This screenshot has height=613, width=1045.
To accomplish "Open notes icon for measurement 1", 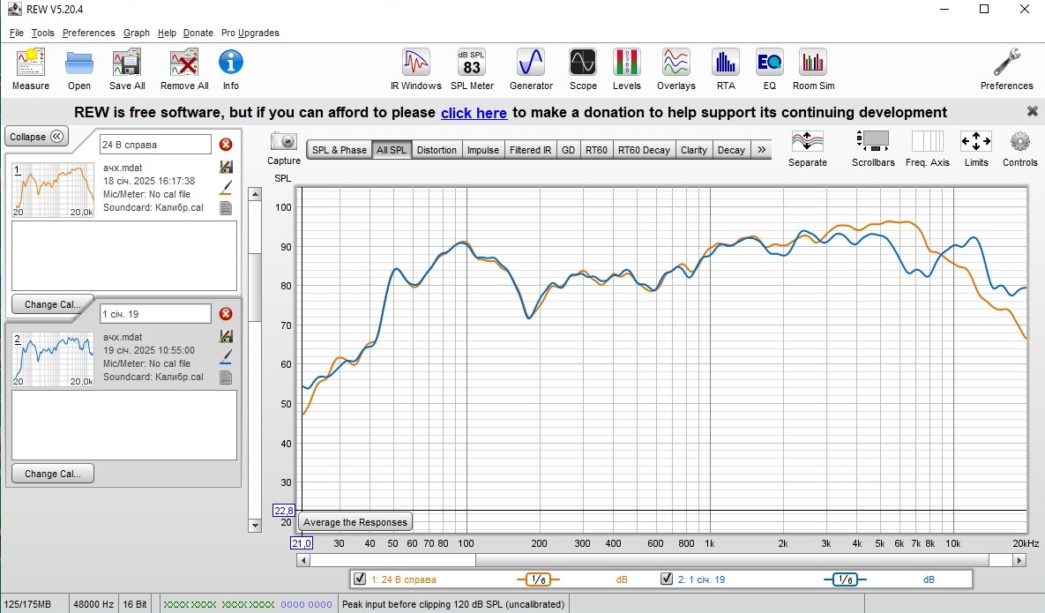I will coord(226,208).
